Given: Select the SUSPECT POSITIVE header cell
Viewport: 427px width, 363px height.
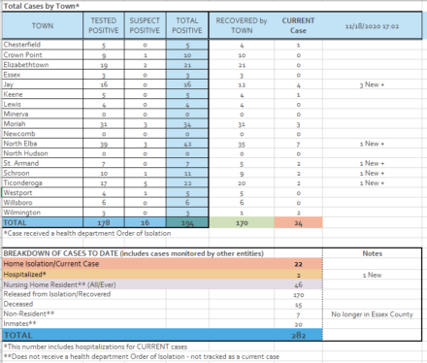Looking at the screenshot, I should point(145,26).
